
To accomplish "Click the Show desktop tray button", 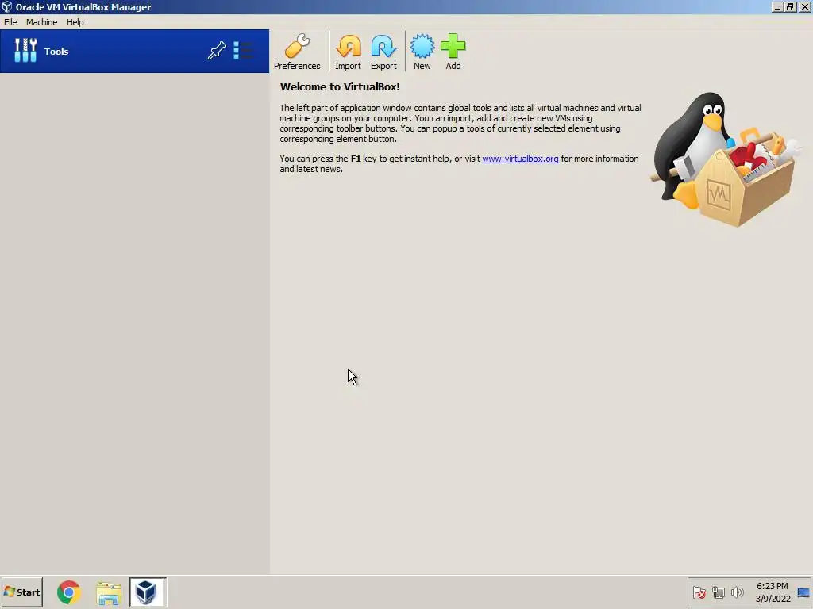I will [x=803, y=592].
